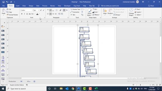This screenshot has width=162, height=91.
Task: Toggle underline formatting
Action: pos(27,14)
